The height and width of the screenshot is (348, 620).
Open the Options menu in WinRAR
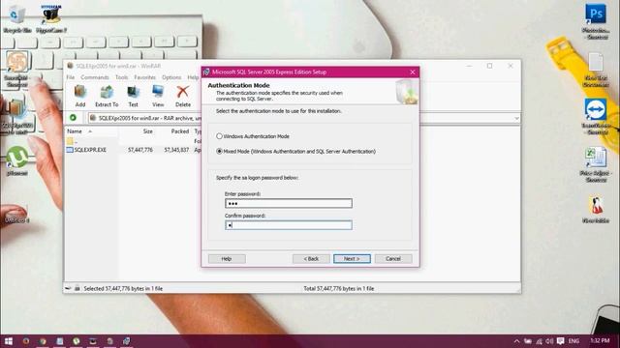pos(171,77)
